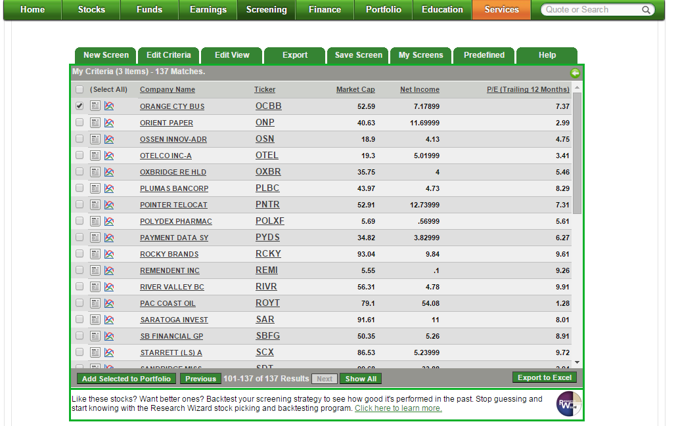Click Add Selected to Portfolio button
The image size is (678, 426).
click(126, 379)
